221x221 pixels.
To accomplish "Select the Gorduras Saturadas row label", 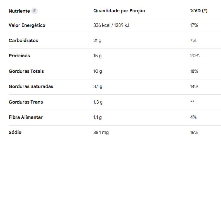I will [x=31, y=86].
